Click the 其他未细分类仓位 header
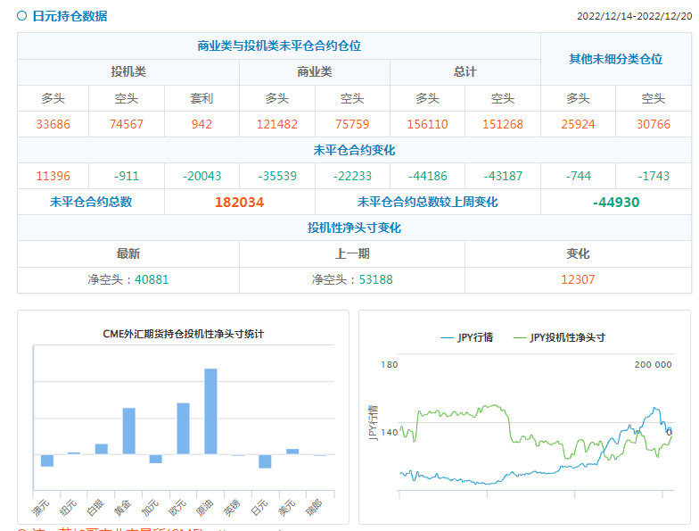Viewport: 699px width, 531px height. [x=616, y=59]
